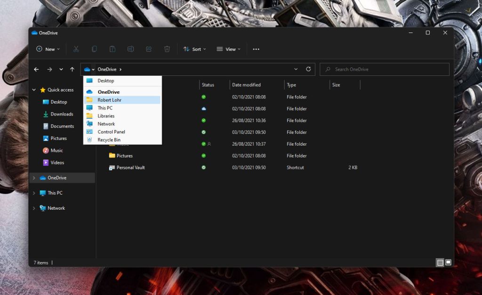Image resolution: width=482 pixels, height=295 pixels.
Task: Go up one folder level
Action: (72, 69)
